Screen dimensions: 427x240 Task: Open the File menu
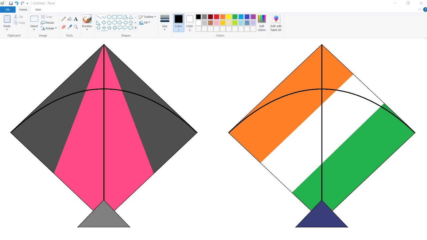click(x=8, y=10)
